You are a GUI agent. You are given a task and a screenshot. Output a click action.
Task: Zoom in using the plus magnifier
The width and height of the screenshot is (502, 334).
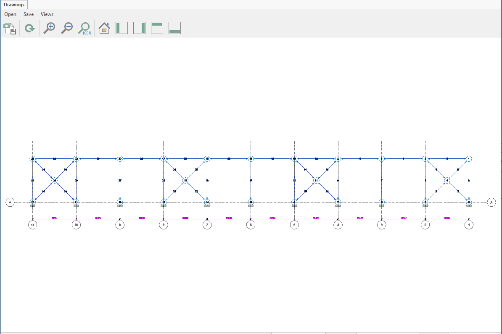50,28
